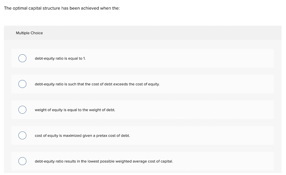
Task: Mark the option about maximized cost of equity
Action: pyautogui.click(x=22, y=135)
